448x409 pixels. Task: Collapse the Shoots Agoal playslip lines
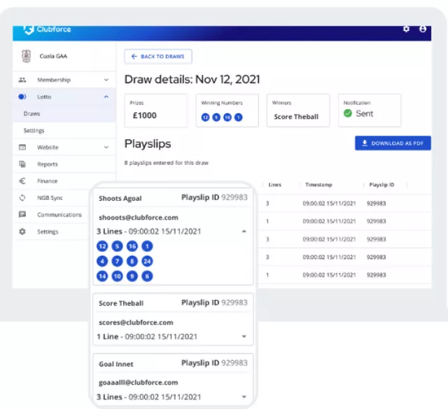pos(244,231)
